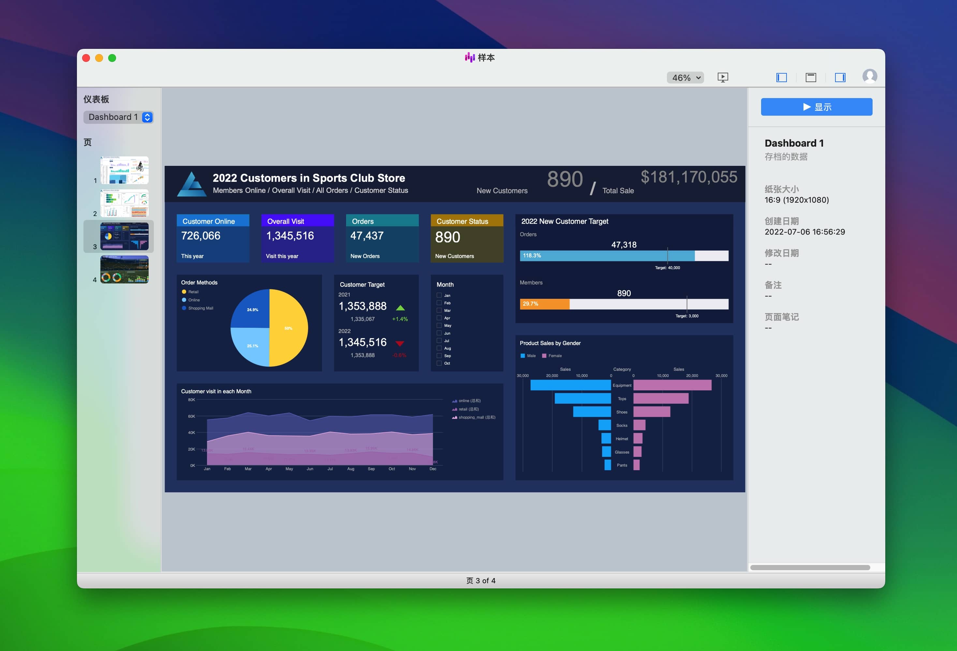Click the Female purple legend swatch
The image size is (957, 651).
(544, 356)
